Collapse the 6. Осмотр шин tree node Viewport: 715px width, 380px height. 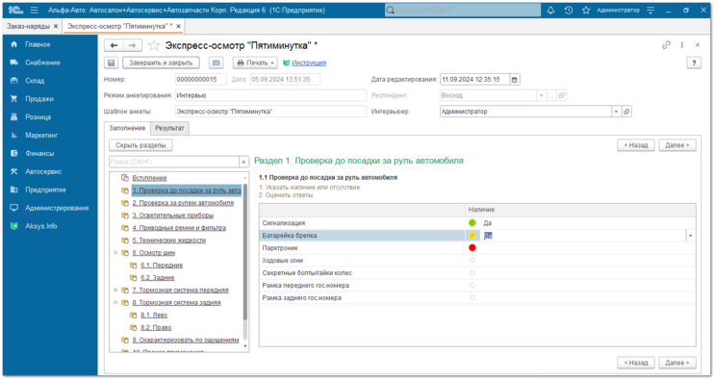115,252
